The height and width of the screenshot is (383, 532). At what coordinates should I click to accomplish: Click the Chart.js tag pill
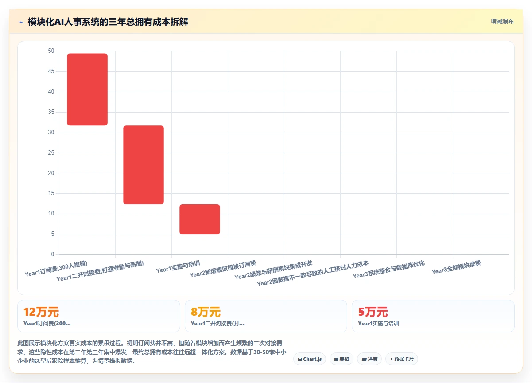pos(310,359)
